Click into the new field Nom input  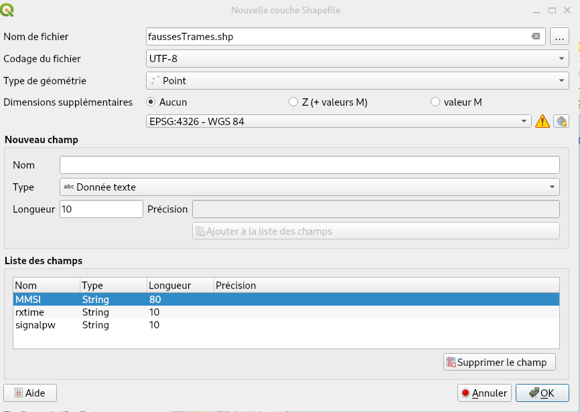tap(309, 165)
